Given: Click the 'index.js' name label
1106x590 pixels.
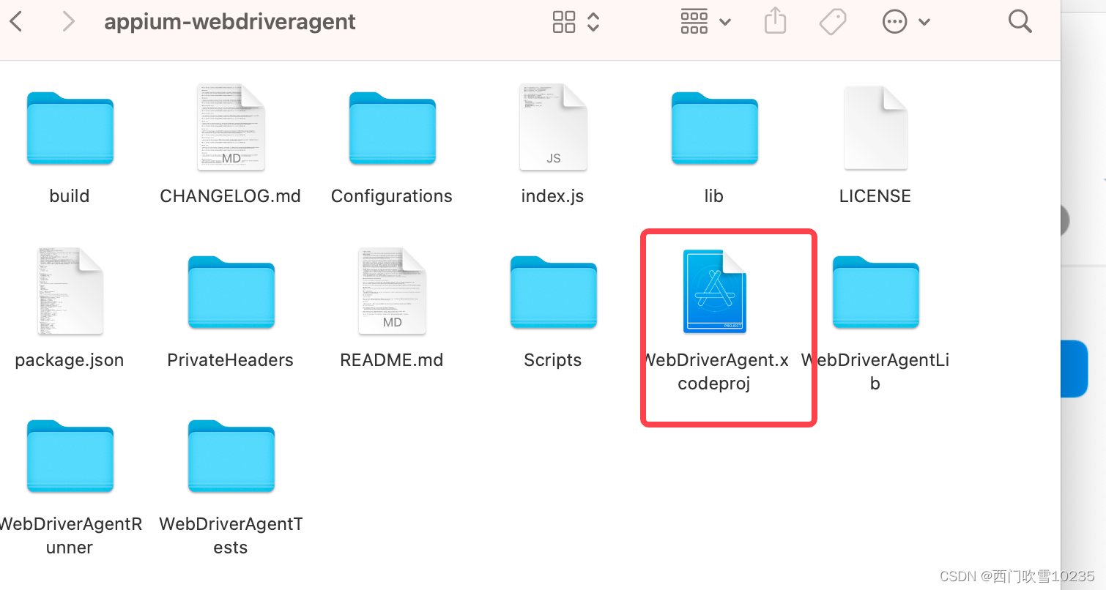Looking at the screenshot, I should point(553,196).
